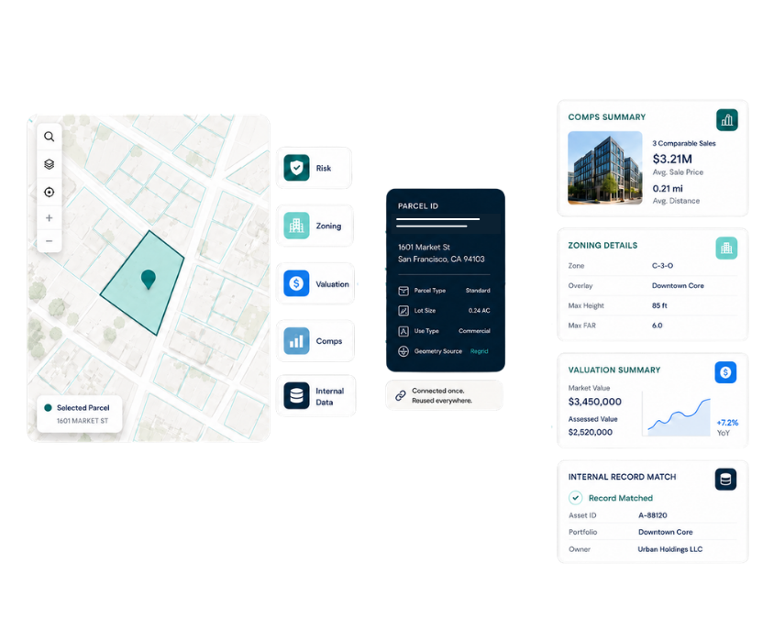The image size is (774, 619).
Task: Click the Record Matched checkmark circle
Action: tap(575, 498)
